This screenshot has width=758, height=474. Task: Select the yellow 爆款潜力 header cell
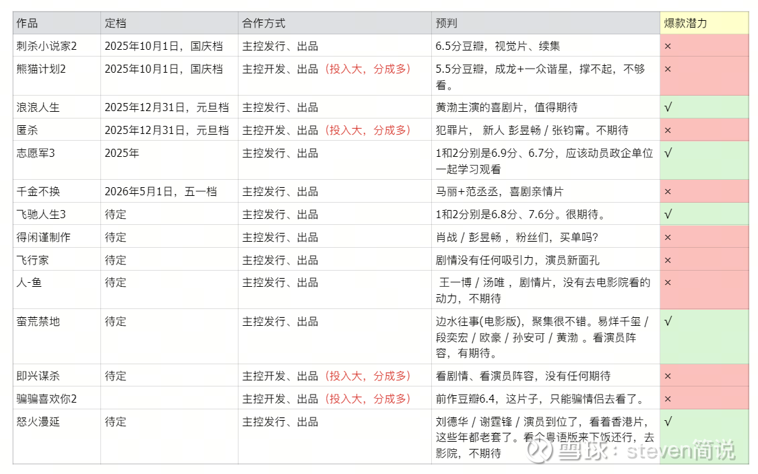point(703,24)
